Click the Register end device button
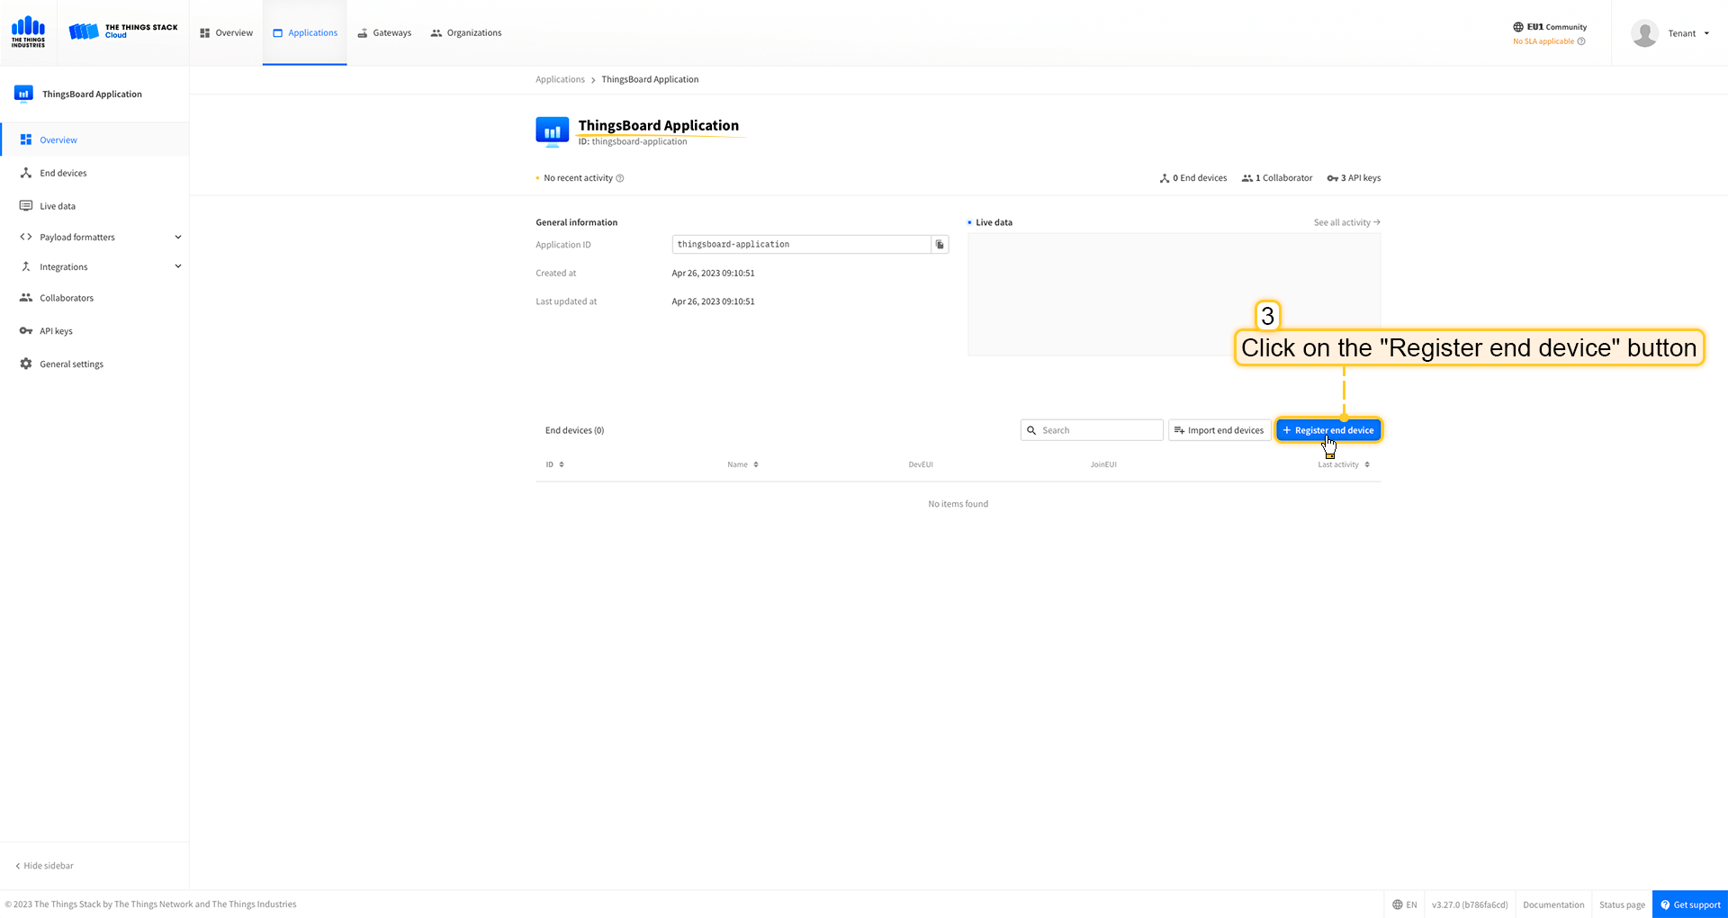 [x=1327, y=430]
